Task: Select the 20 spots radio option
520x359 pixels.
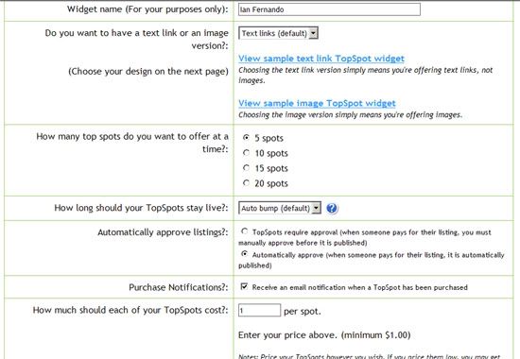Action: click(x=246, y=182)
